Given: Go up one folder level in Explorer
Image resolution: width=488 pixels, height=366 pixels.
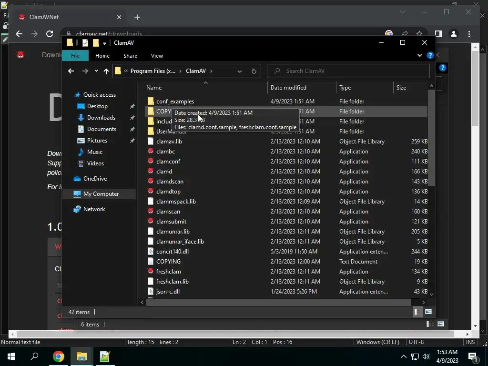Looking at the screenshot, I should click(106, 71).
